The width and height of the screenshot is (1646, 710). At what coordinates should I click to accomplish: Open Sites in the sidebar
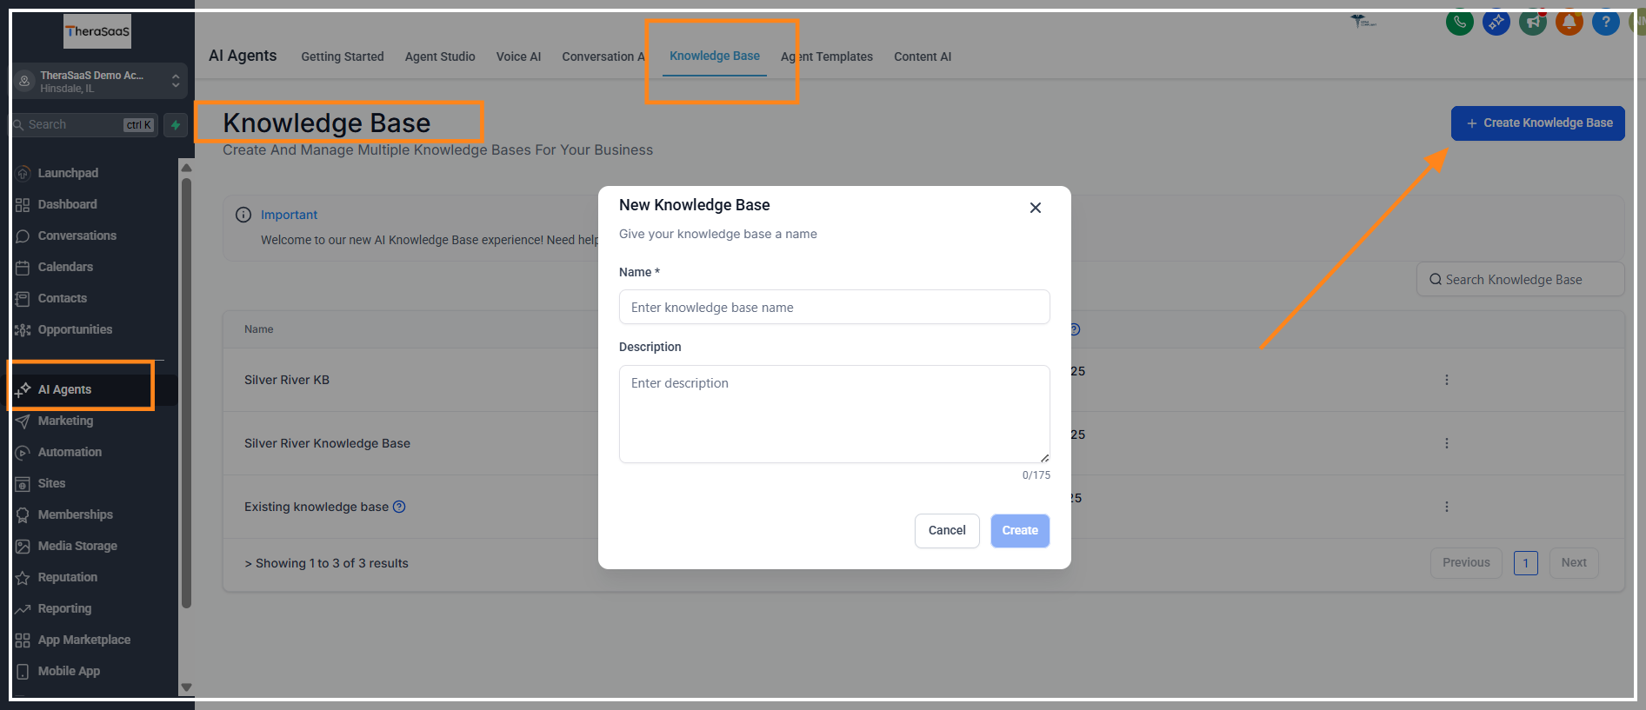[x=51, y=483]
